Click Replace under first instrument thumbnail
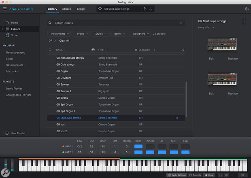 coord(233,59)
